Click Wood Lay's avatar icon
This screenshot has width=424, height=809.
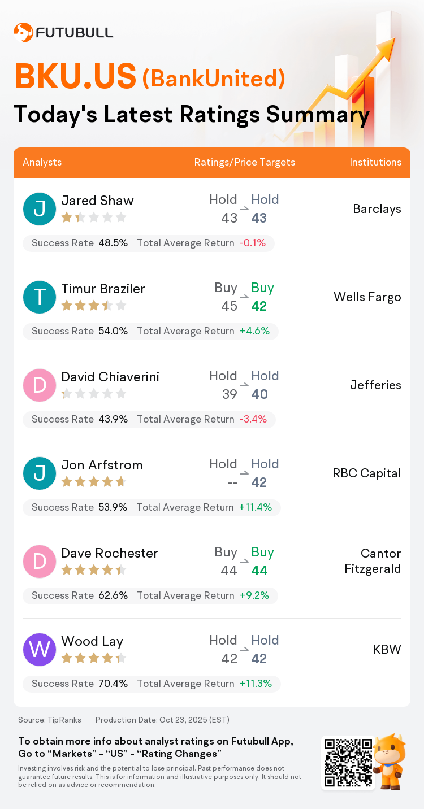[40, 650]
